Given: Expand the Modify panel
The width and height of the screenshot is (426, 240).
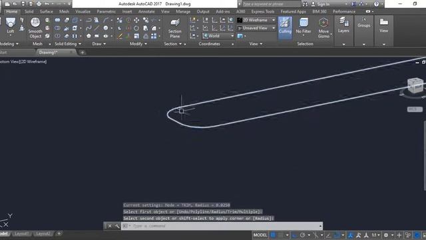Looking at the screenshot, I should click(x=138, y=44).
